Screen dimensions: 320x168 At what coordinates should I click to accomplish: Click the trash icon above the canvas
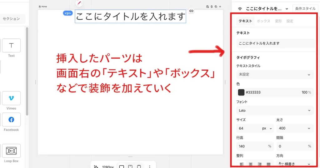tap(212, 7)
